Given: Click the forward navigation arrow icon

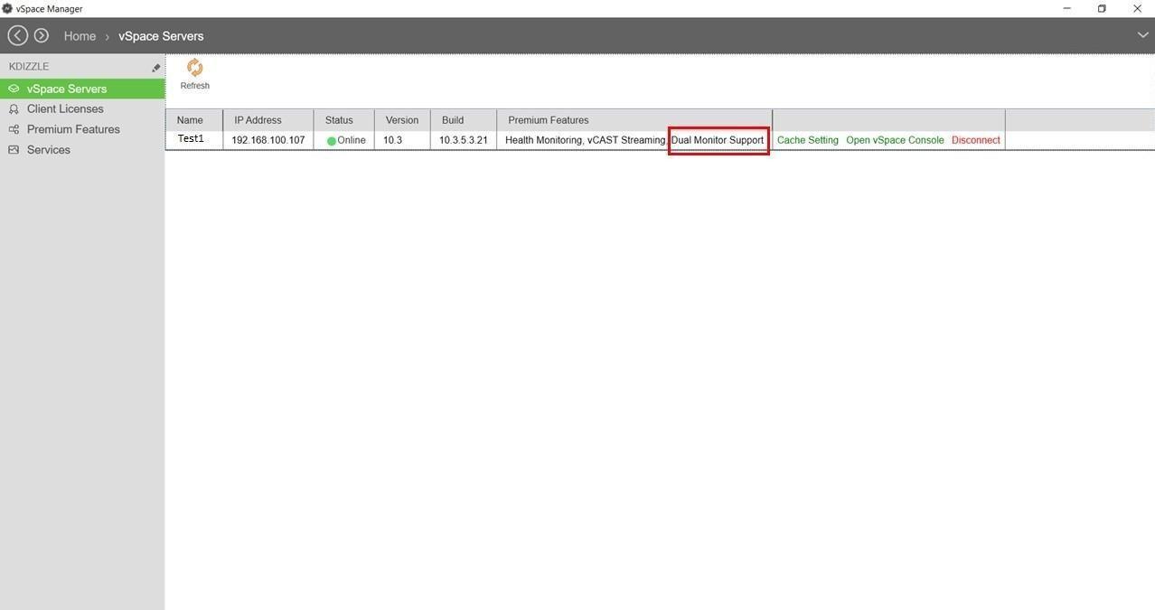Looking at the screenshot, I should click(42, 35).
